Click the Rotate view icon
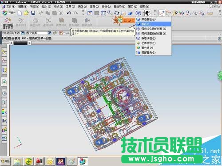 tap(117, 13)
